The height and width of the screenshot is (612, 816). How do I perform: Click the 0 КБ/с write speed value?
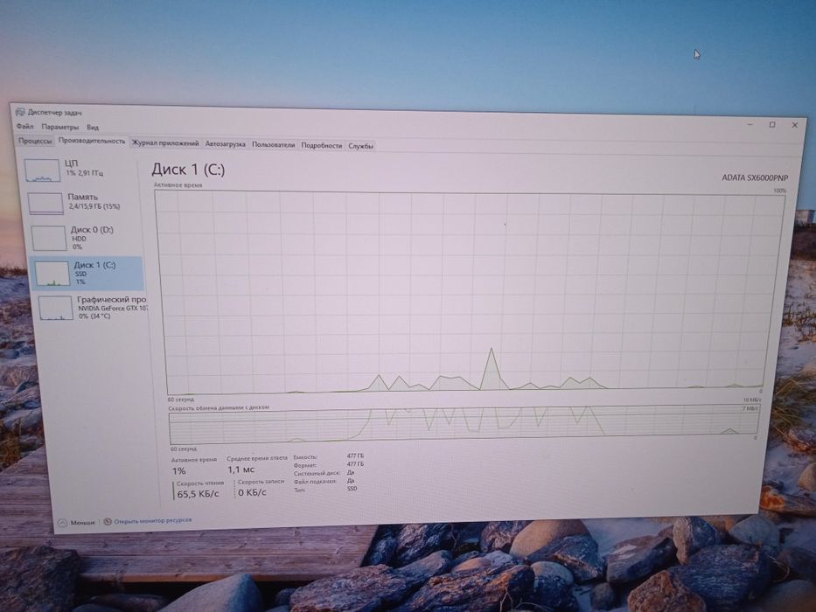[x=253, y=492]
